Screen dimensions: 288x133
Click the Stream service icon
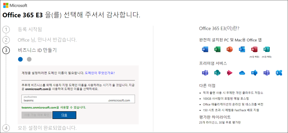230,73
